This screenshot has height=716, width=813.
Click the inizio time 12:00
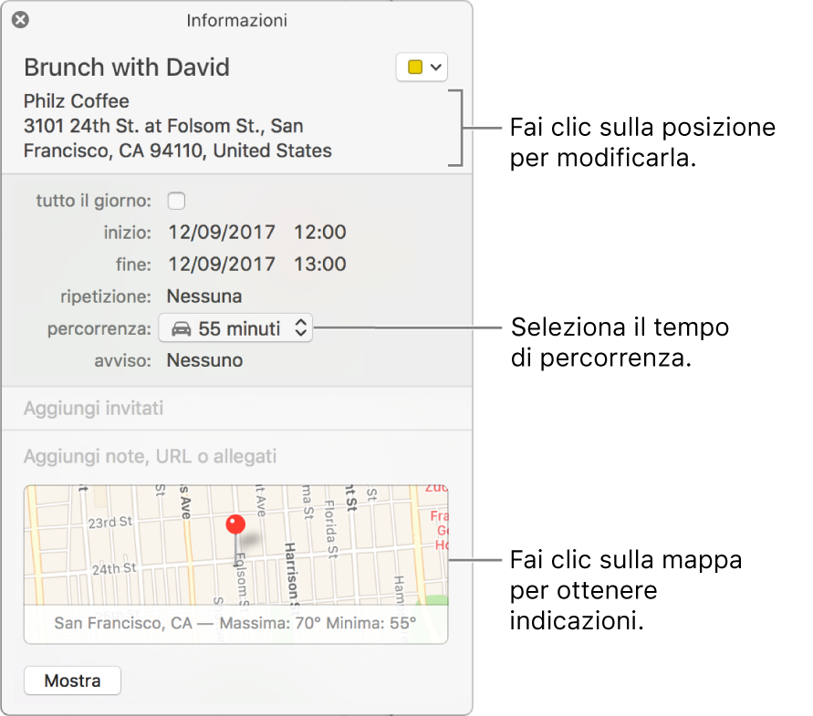[x=320, y=233]
